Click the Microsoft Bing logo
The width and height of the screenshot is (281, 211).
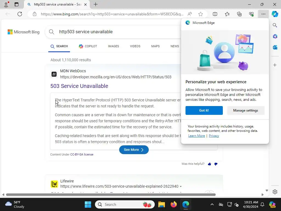24,32
